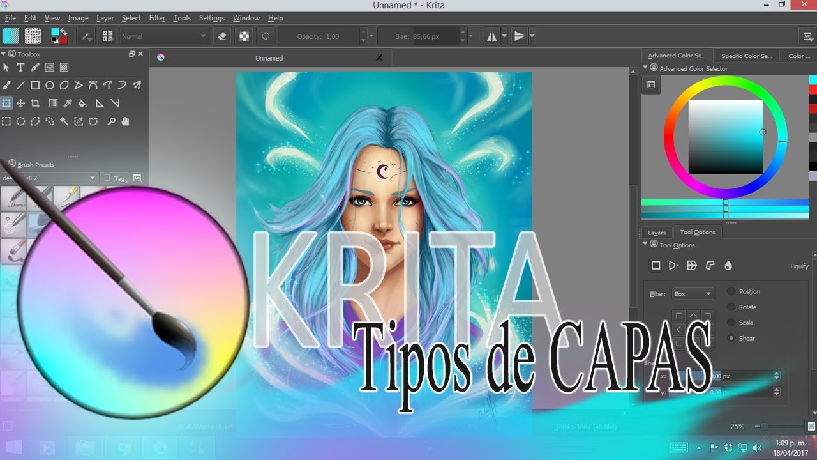The width and height of the screenshot is (817, 460).
Task: Open the Settings menu
Action: click(212, 18)
